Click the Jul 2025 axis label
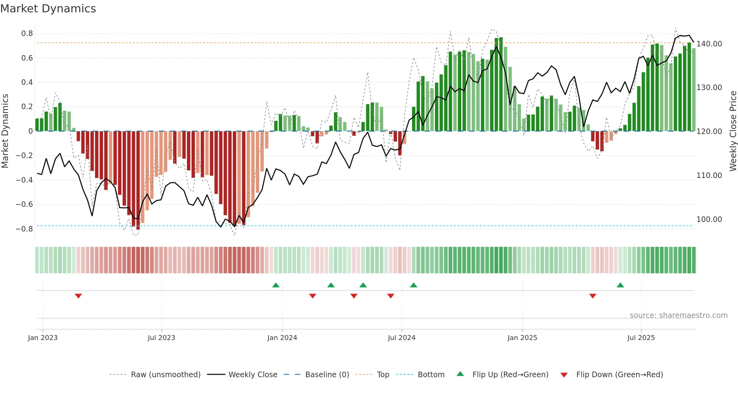The height and width of the screenshot is (415, 738). pos(641,338)
